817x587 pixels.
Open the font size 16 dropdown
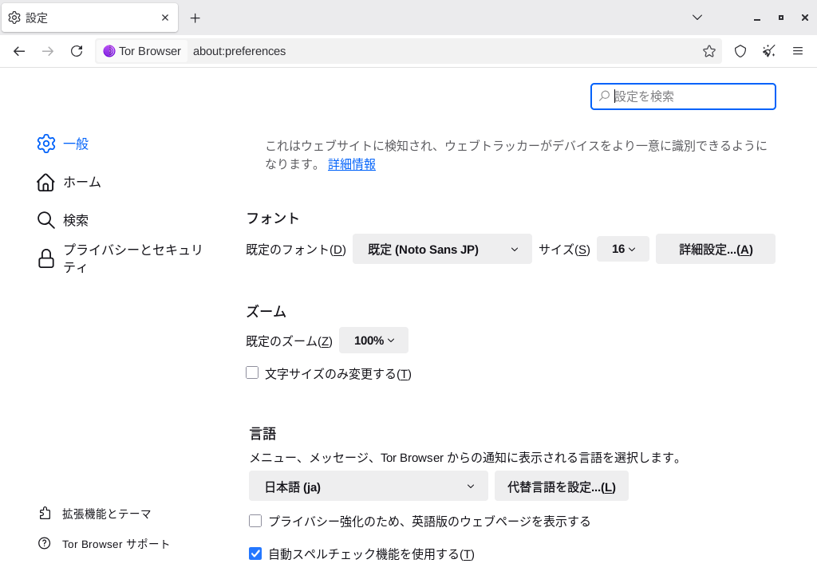(x=622, y=249)
